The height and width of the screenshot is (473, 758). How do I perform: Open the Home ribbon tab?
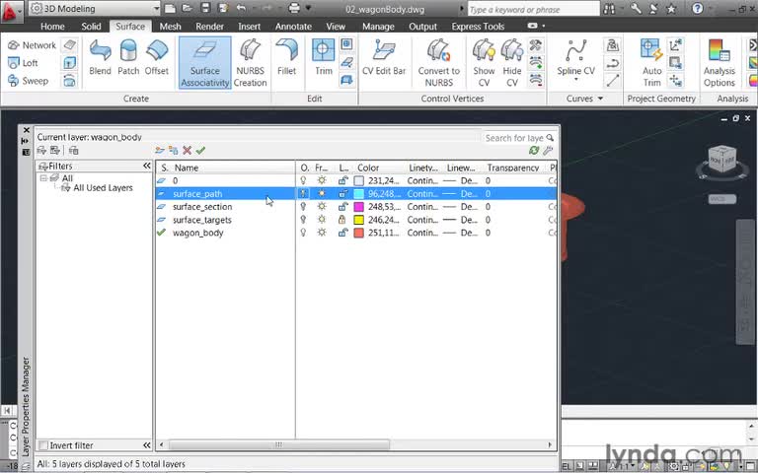52,27
